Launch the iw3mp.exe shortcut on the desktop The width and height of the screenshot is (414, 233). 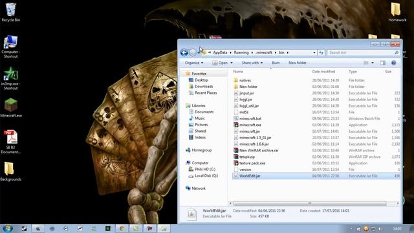click(10, 78)
